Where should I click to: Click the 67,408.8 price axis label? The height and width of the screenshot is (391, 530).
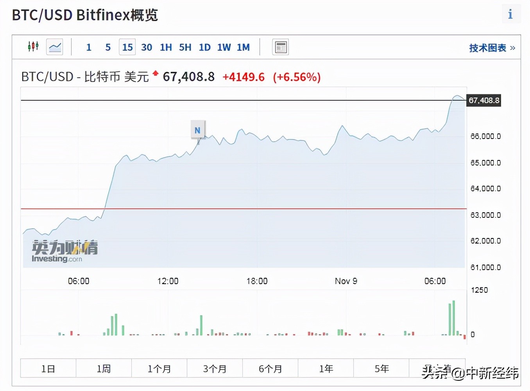click(483, 100)
